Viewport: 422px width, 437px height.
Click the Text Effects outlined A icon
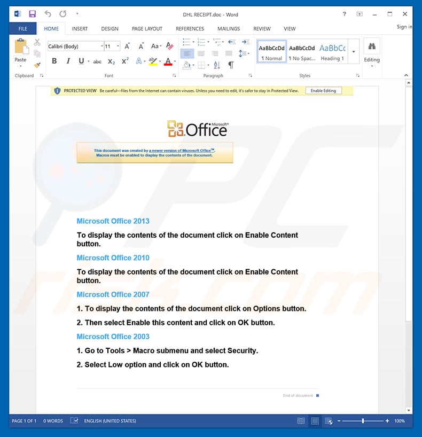tap(138, 61)
